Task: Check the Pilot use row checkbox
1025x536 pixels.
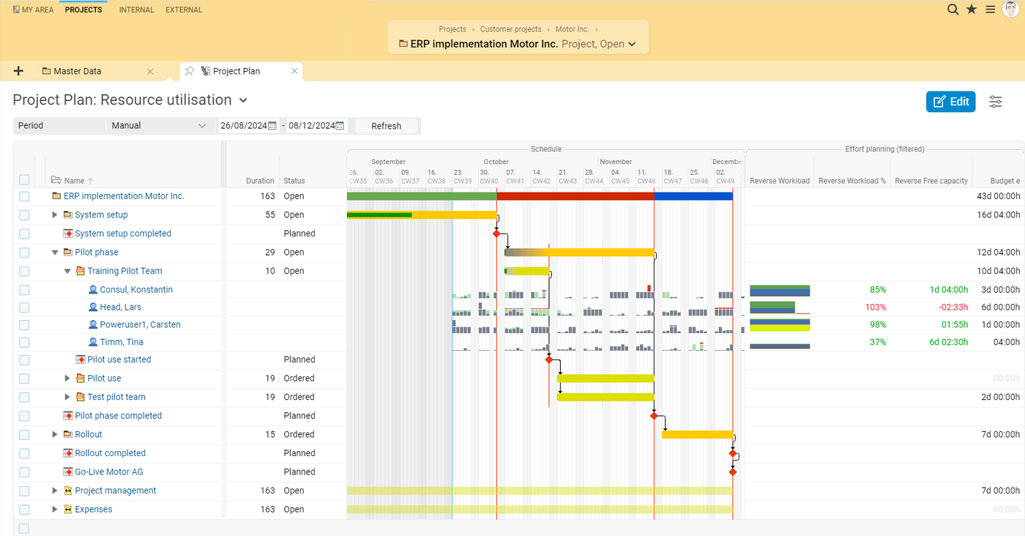Action: [x=25, y=379]
